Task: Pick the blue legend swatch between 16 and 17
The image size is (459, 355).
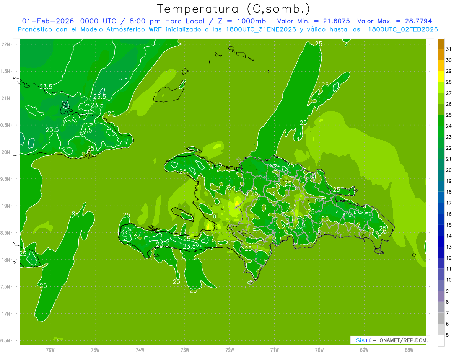Action: 441,209
